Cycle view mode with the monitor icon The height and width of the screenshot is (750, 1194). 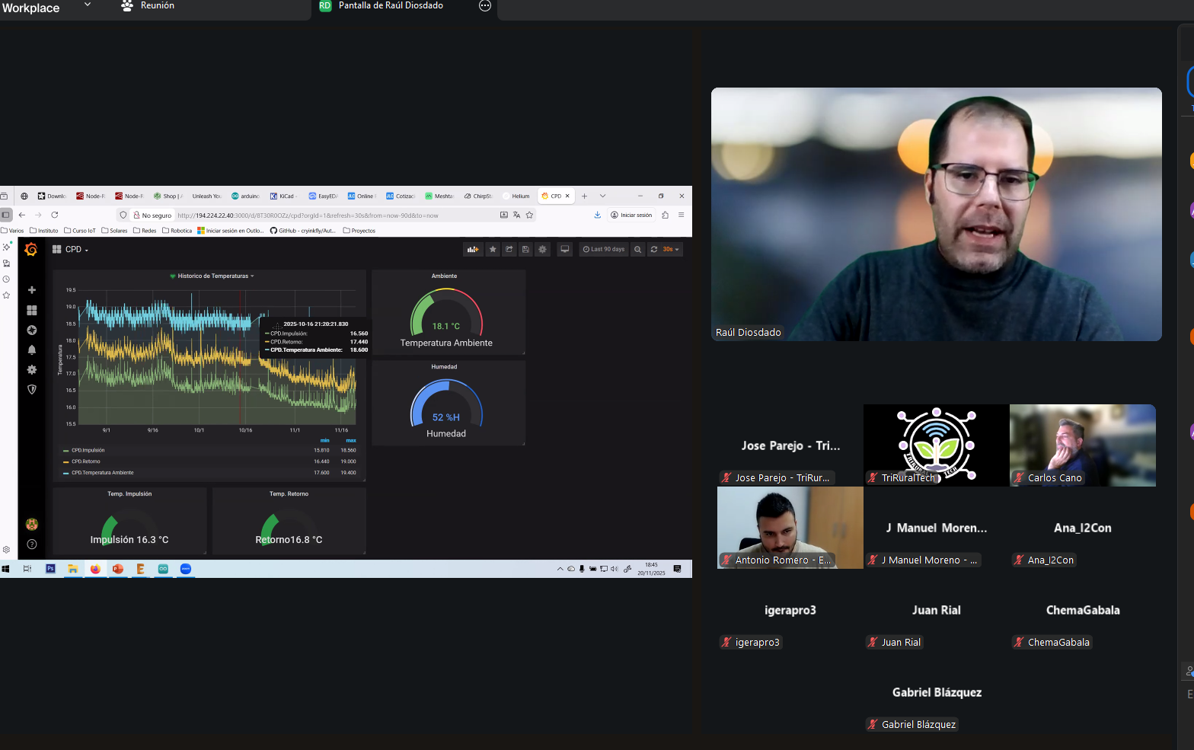(564, 250)
